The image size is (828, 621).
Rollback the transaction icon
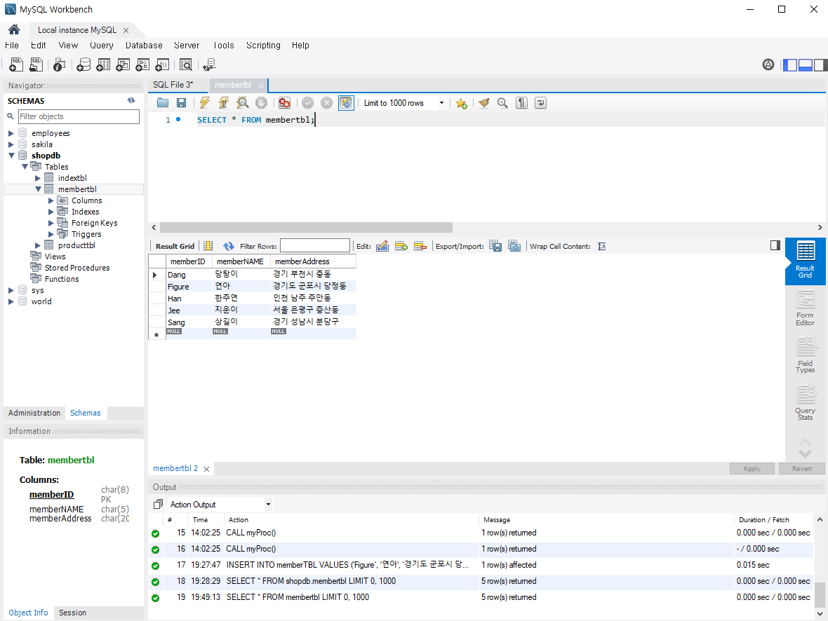coord(327,103)
